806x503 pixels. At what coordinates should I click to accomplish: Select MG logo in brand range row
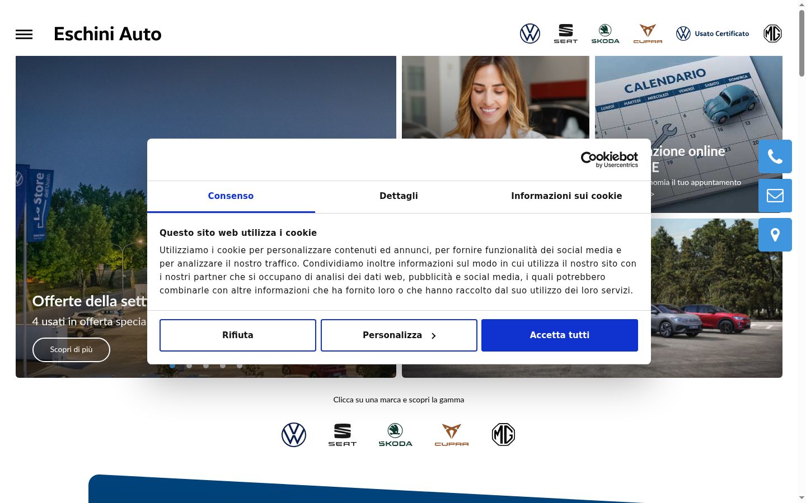coord(503,434)
